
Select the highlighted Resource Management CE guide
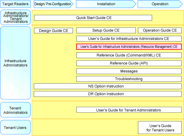[129, 47]
